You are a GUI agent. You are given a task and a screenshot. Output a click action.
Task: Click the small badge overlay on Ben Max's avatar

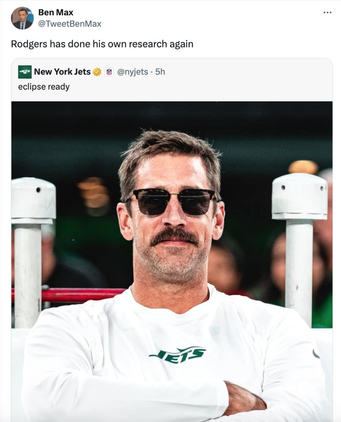(x=29, y=12)
